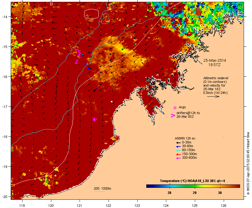Click the cyan 200m isobath legend line

click(100, 191)
